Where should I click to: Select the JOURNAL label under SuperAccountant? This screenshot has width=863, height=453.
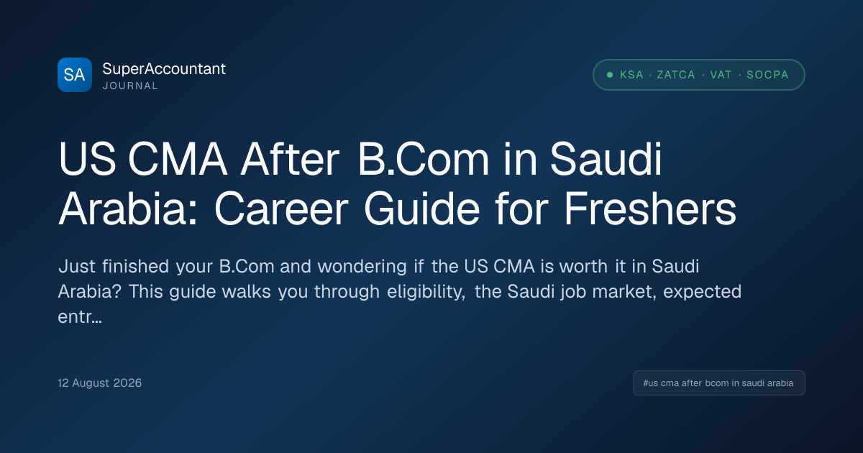tap(130, 86)
